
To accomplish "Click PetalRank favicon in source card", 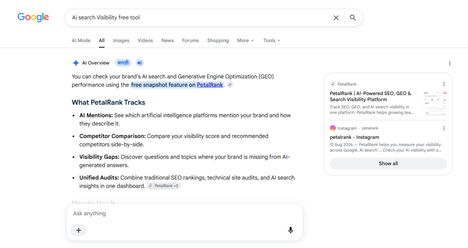I will tap(333, 84).
